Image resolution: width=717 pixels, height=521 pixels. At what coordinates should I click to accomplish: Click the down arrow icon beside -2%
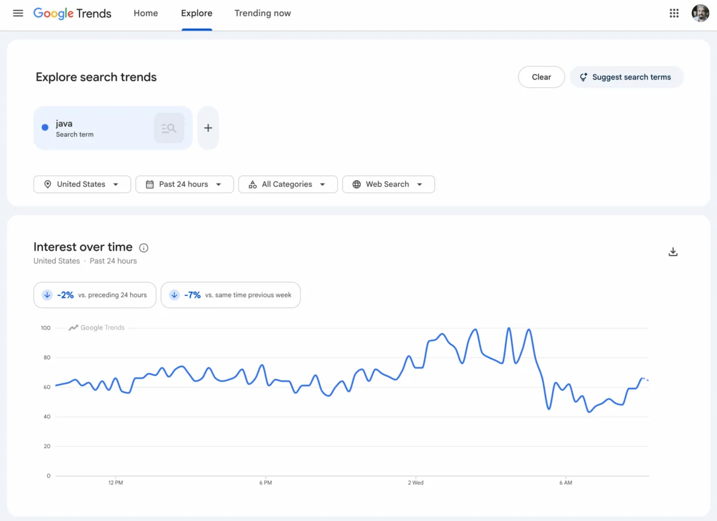[47, 295]
